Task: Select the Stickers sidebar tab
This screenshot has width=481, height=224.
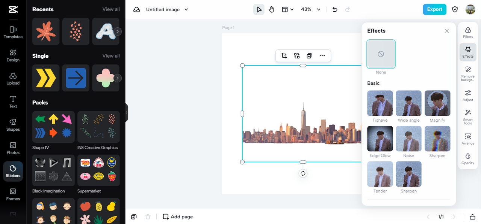Action: tap(13, 172)
